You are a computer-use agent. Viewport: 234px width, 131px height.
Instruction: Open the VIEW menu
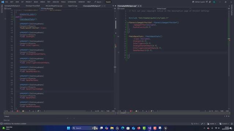pyautogui.click(x=17, y=2)
